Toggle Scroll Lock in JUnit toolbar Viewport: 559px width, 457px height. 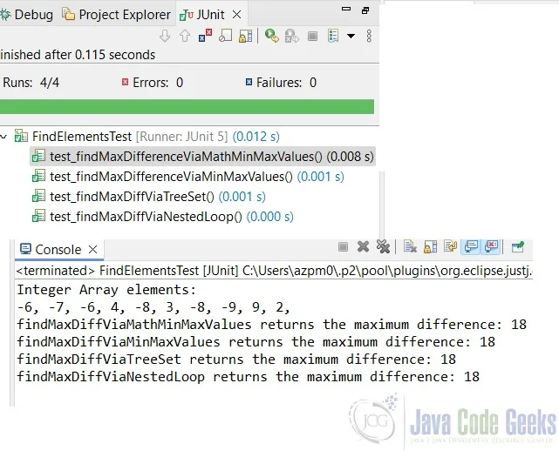click(x=246, y=36)
